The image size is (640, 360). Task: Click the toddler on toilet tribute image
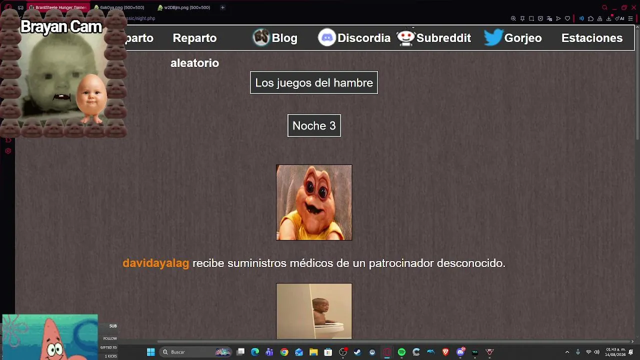[x=314, y=311]
